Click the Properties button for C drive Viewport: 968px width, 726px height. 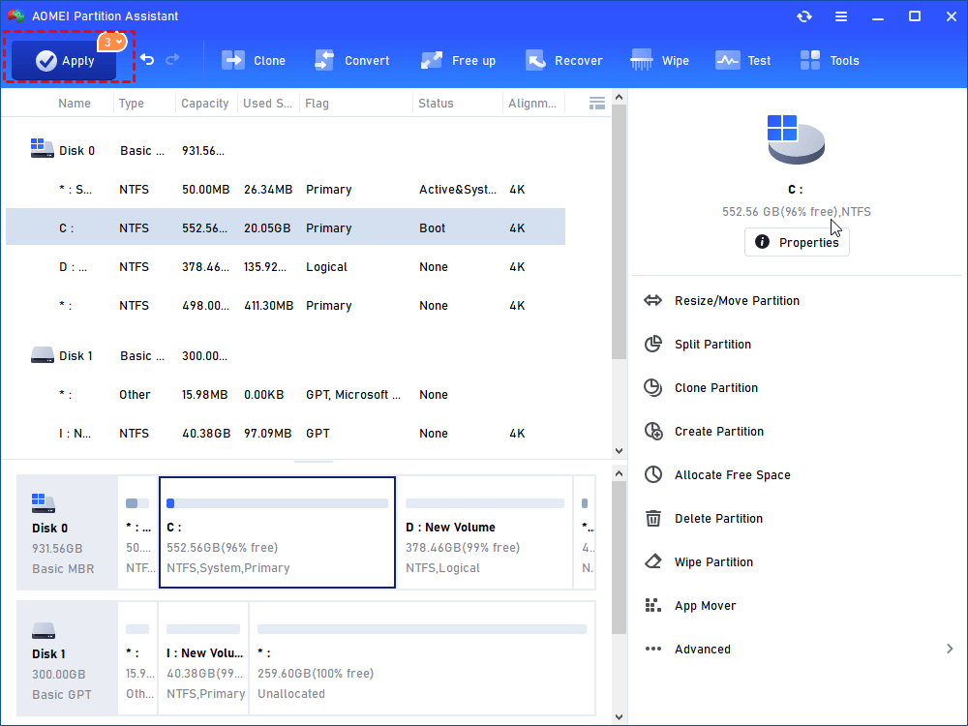(x=797, y=242)
